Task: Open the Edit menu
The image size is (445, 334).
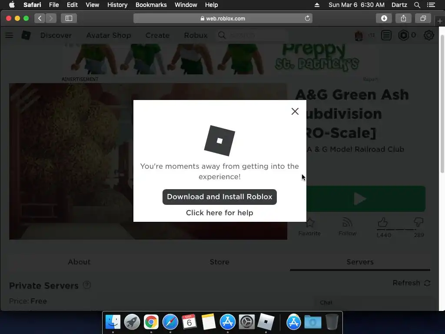Action: tap(72, 5)
